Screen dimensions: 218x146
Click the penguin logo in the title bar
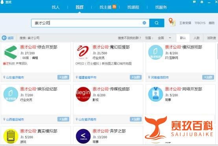[x=2, y=2]
